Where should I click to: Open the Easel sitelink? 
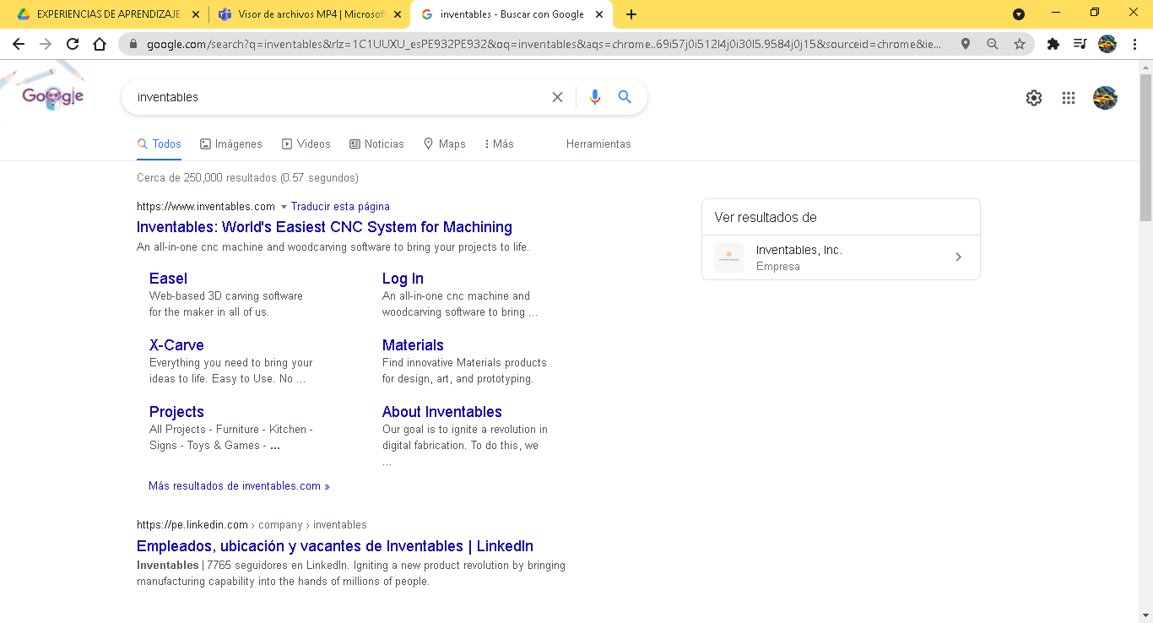pos(168,279)
